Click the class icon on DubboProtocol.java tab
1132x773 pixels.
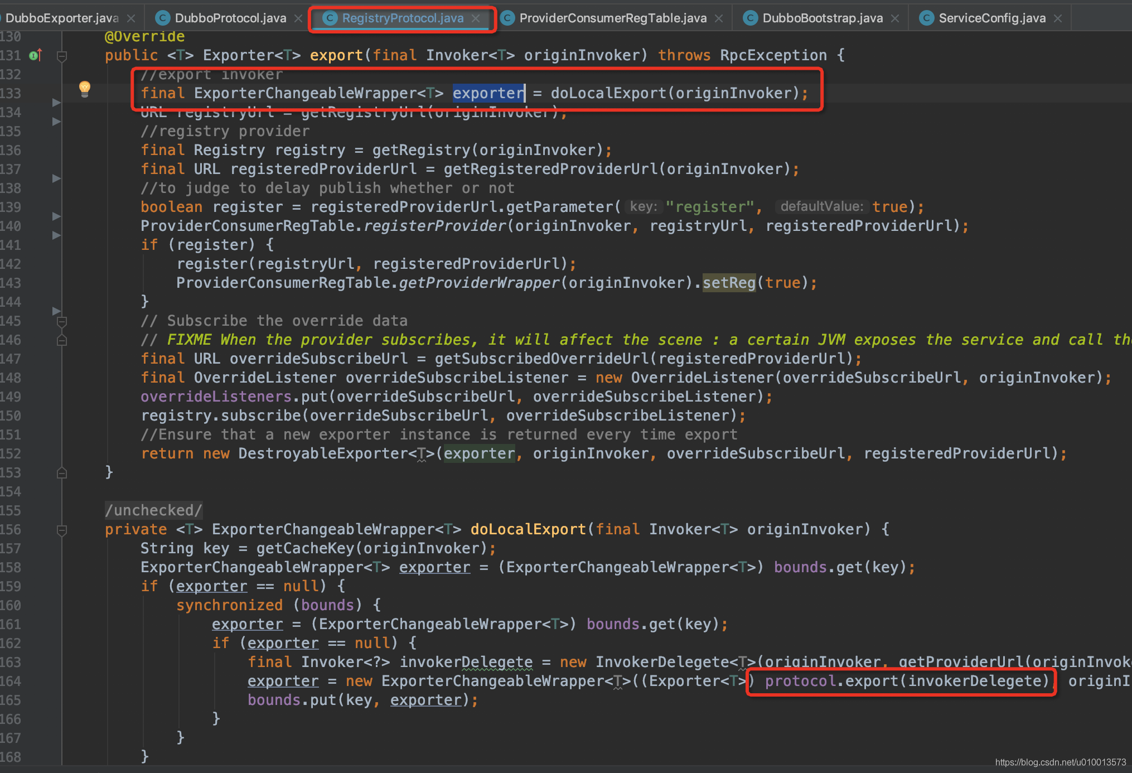pos(162,18)
